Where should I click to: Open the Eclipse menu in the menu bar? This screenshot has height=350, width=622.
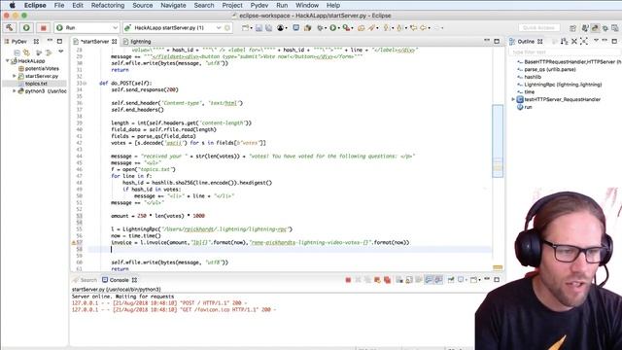click(35, 5)
